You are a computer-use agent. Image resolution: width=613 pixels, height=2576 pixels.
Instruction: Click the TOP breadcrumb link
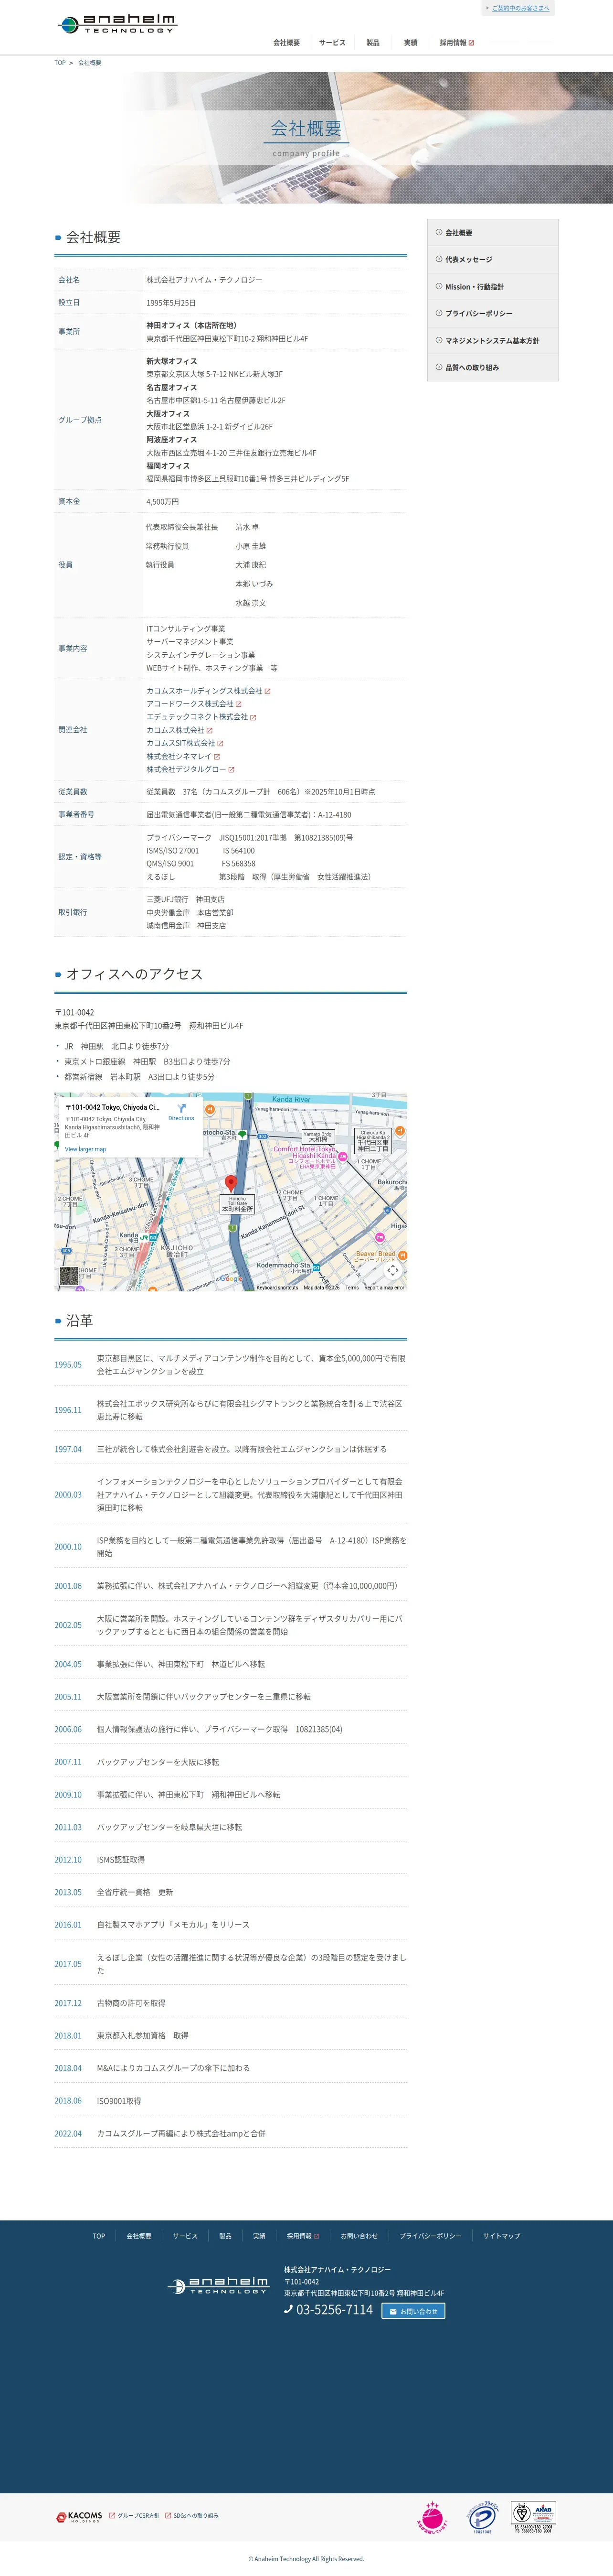[x=60, y=63]
